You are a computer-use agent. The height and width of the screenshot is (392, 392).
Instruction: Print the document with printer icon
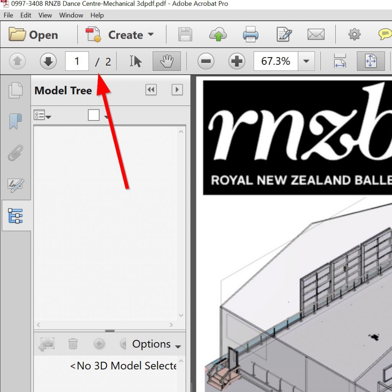click(x=251, y=35)
